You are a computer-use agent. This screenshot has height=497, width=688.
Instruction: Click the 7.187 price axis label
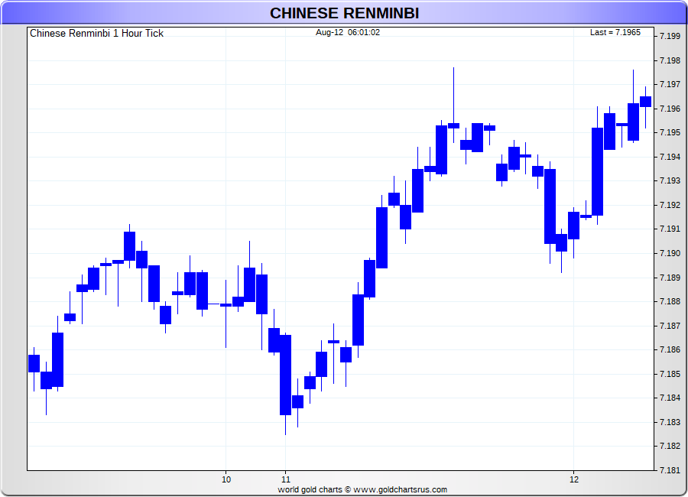tap(670, 326)
